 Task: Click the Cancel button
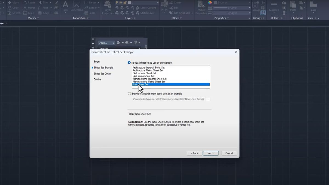[x=229, y=153]
